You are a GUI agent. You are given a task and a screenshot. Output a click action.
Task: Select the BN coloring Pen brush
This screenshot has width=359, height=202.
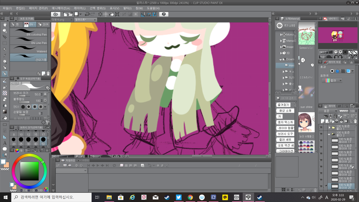pos(29,32)
